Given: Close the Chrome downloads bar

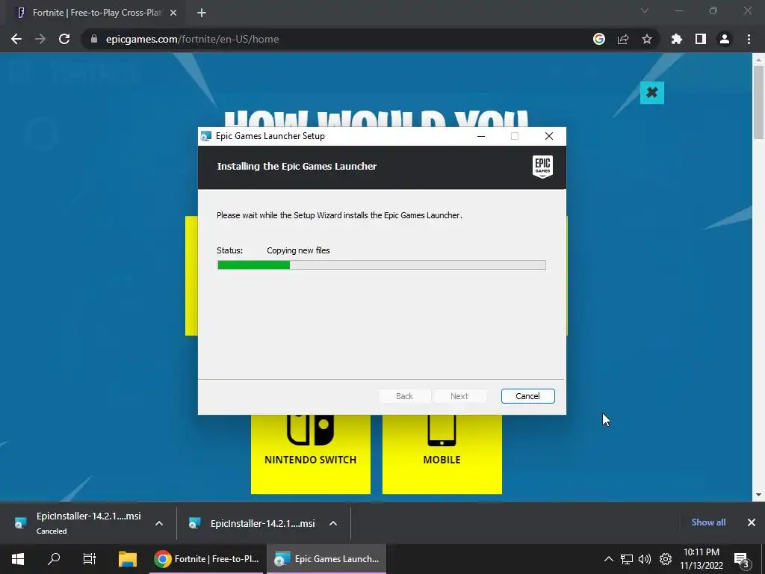Looking at the screenshot, I should [752, 522].
